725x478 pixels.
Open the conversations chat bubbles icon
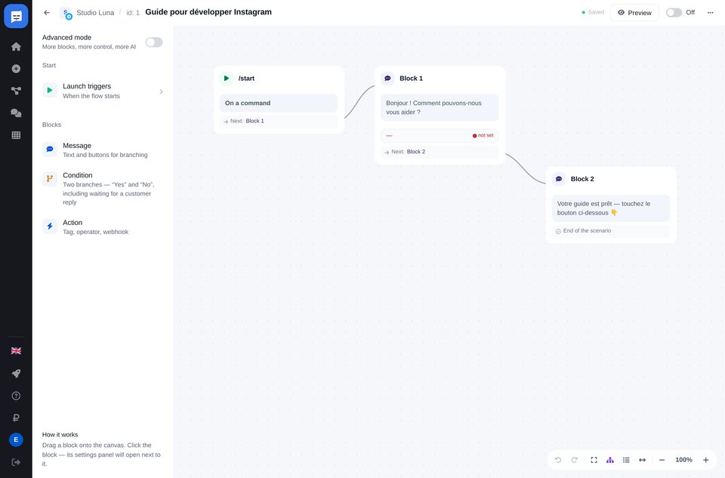point(16,113)
